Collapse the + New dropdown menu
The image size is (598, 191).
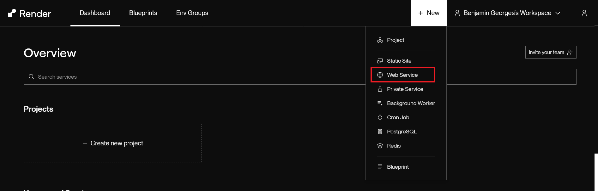[x=429, y=13]
